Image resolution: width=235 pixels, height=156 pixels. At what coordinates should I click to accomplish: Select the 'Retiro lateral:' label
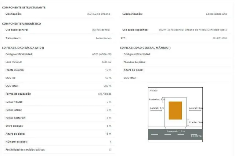click(x=14, y=110)
